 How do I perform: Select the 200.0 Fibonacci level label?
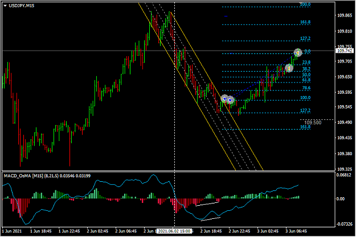(x=305, y=5)
